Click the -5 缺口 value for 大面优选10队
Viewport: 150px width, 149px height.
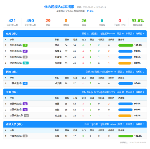(x=83, y=116)
